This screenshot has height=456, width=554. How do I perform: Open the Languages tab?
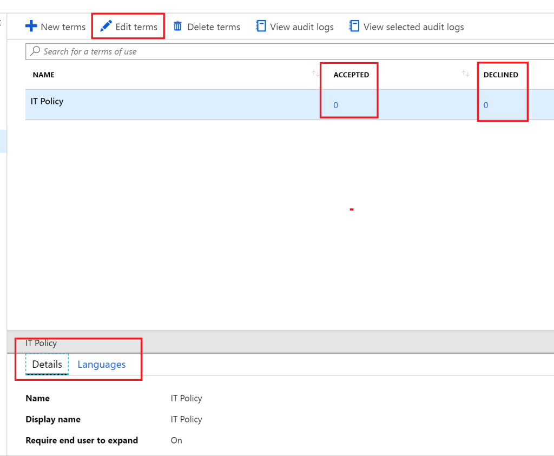(x=101, y=364)
